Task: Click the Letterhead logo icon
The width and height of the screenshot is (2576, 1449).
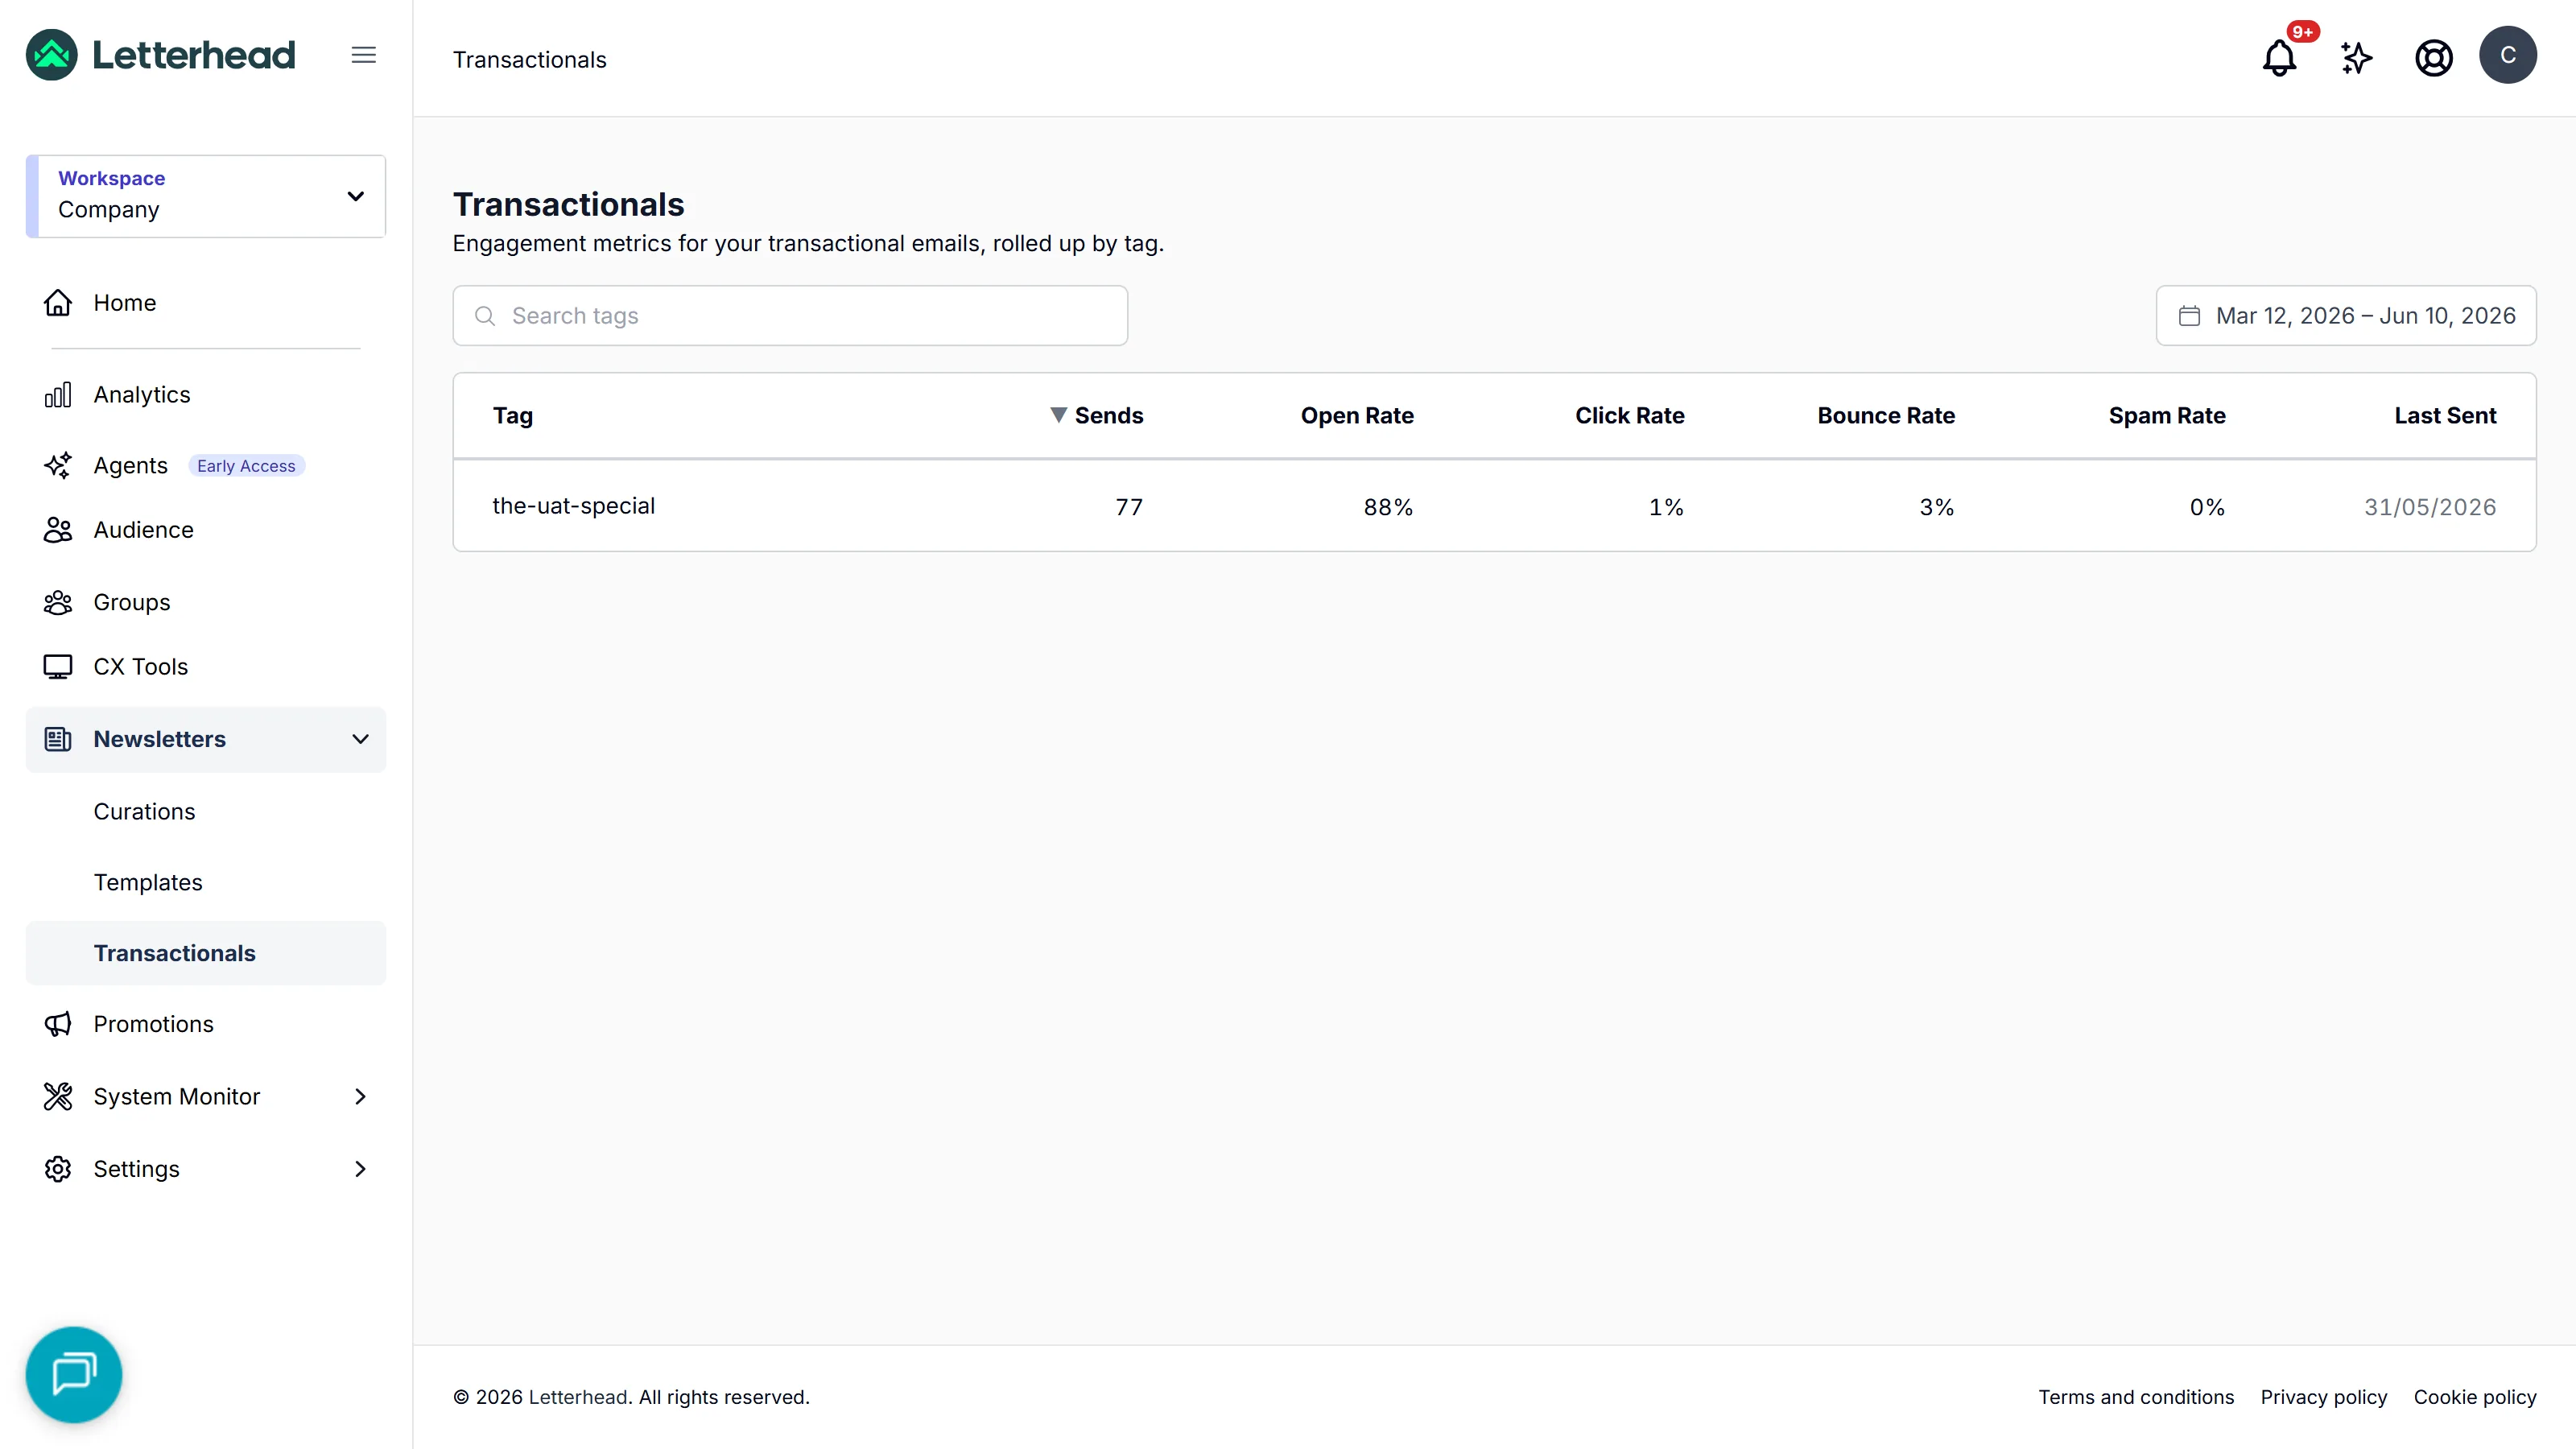Action: (52, 55)
